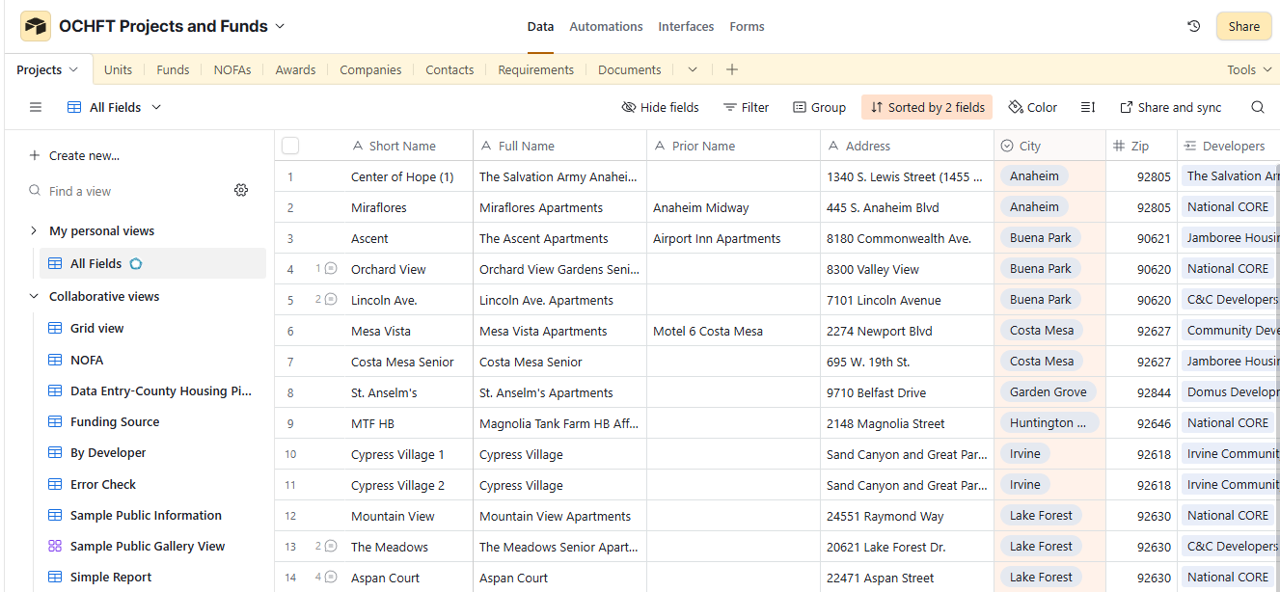Click the Airtable base logo icon
The width and height of the screenshot is (1280, 592).
(36, 26)
